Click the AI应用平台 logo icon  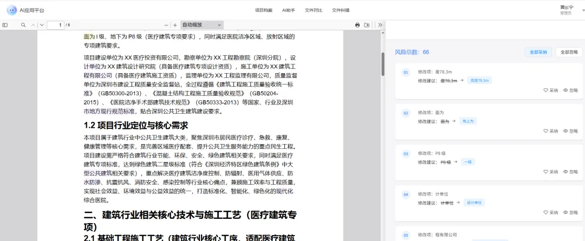click(12, 10)
